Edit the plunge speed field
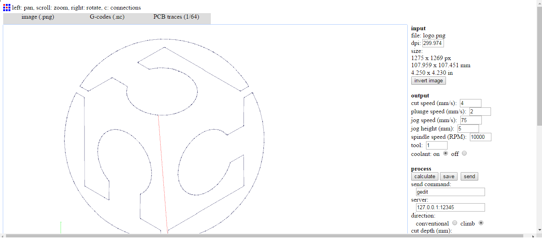This screenshot has height=241, width=542. point(480,111)
